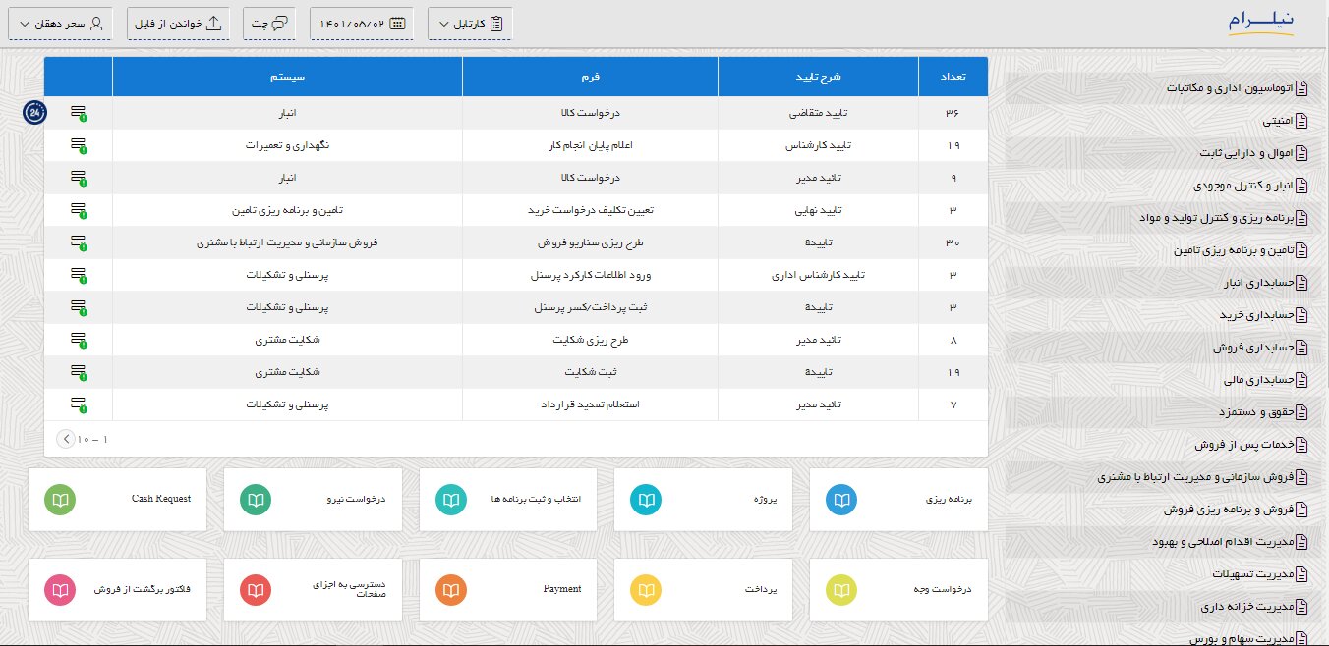Click the تعداد column header
Viewport: 1329px width, 646px height.
[x=953, y=77]
